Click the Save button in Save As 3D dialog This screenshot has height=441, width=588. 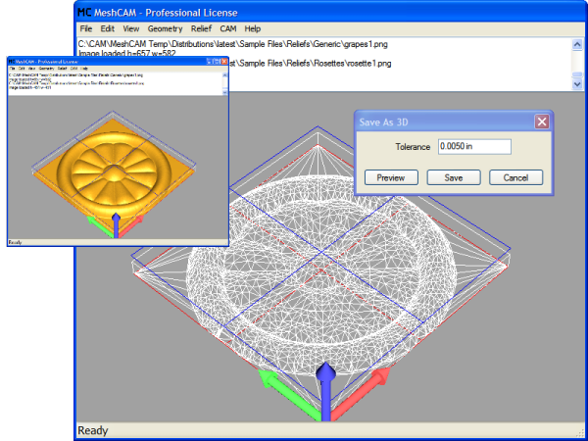(454, 177)
